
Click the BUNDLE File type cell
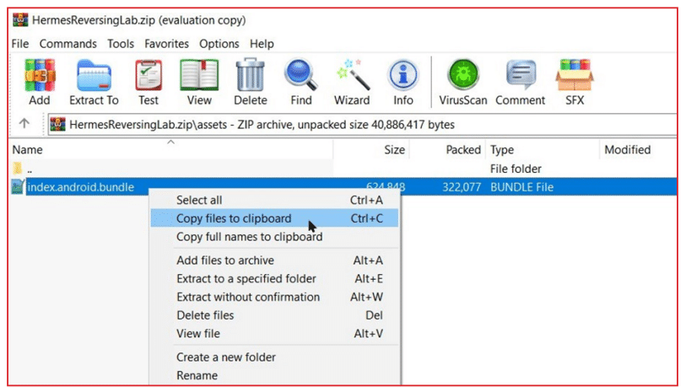tap(521, 187)
